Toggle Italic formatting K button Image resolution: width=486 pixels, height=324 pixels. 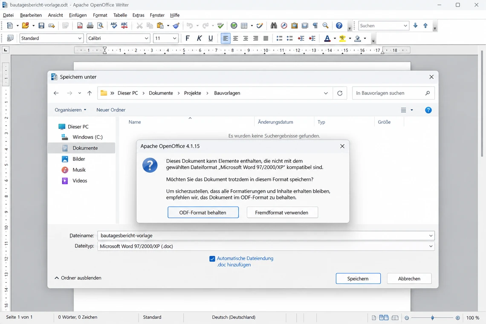[199, 38]
